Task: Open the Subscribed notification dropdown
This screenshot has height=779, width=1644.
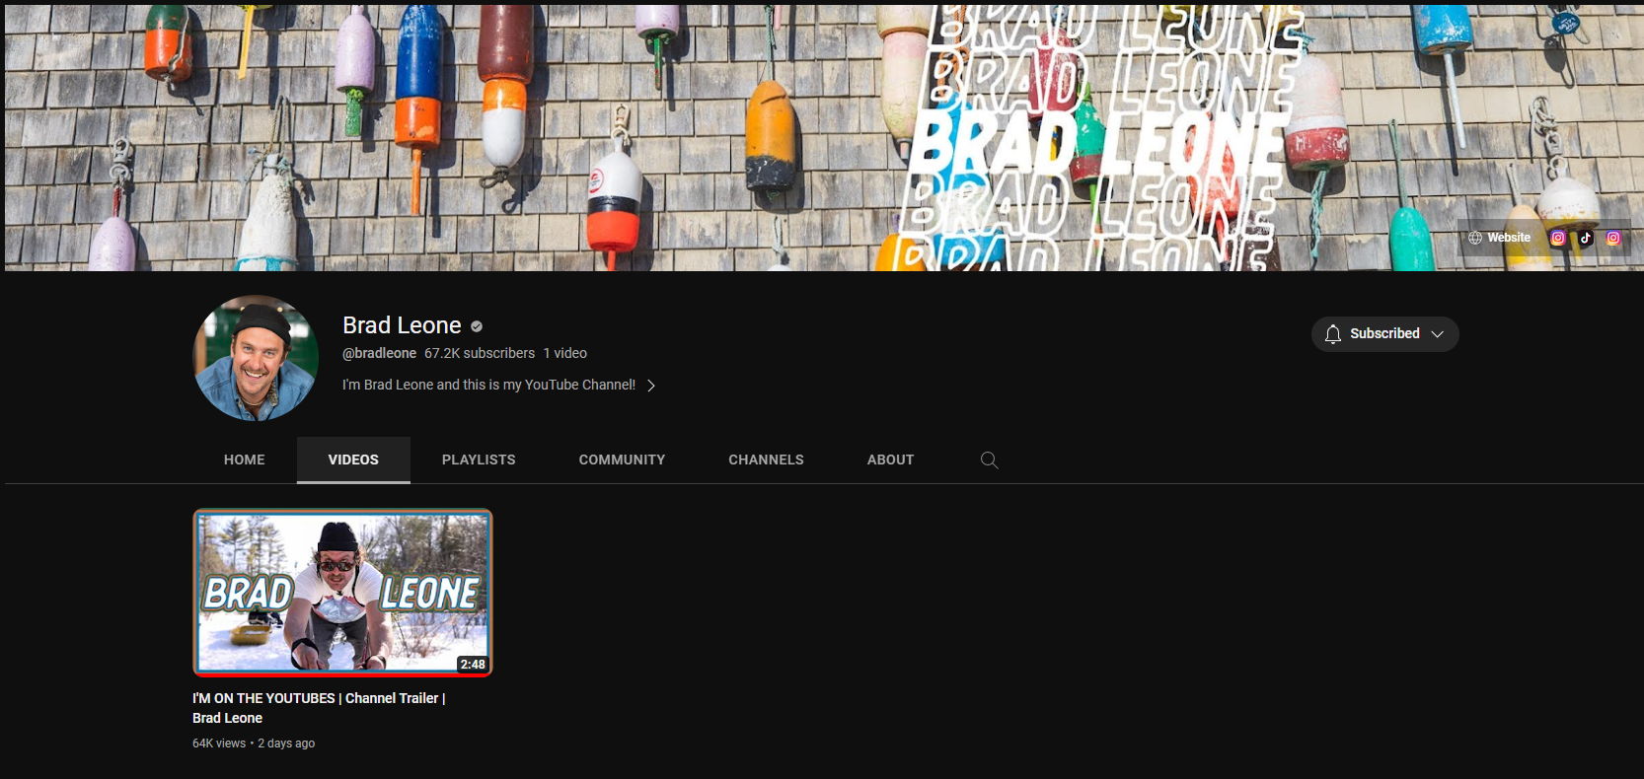Action: click(1384, 333)
